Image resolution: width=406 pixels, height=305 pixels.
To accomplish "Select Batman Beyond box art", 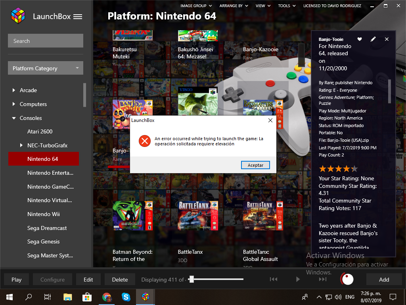I will click(132, 216).
